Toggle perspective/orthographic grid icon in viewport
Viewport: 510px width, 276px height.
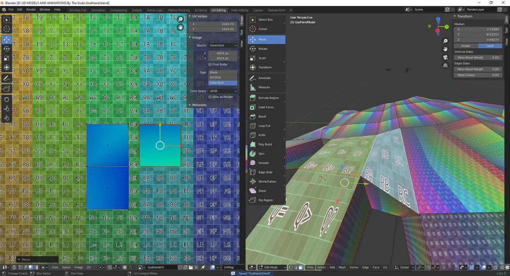(x=445, y=65)
